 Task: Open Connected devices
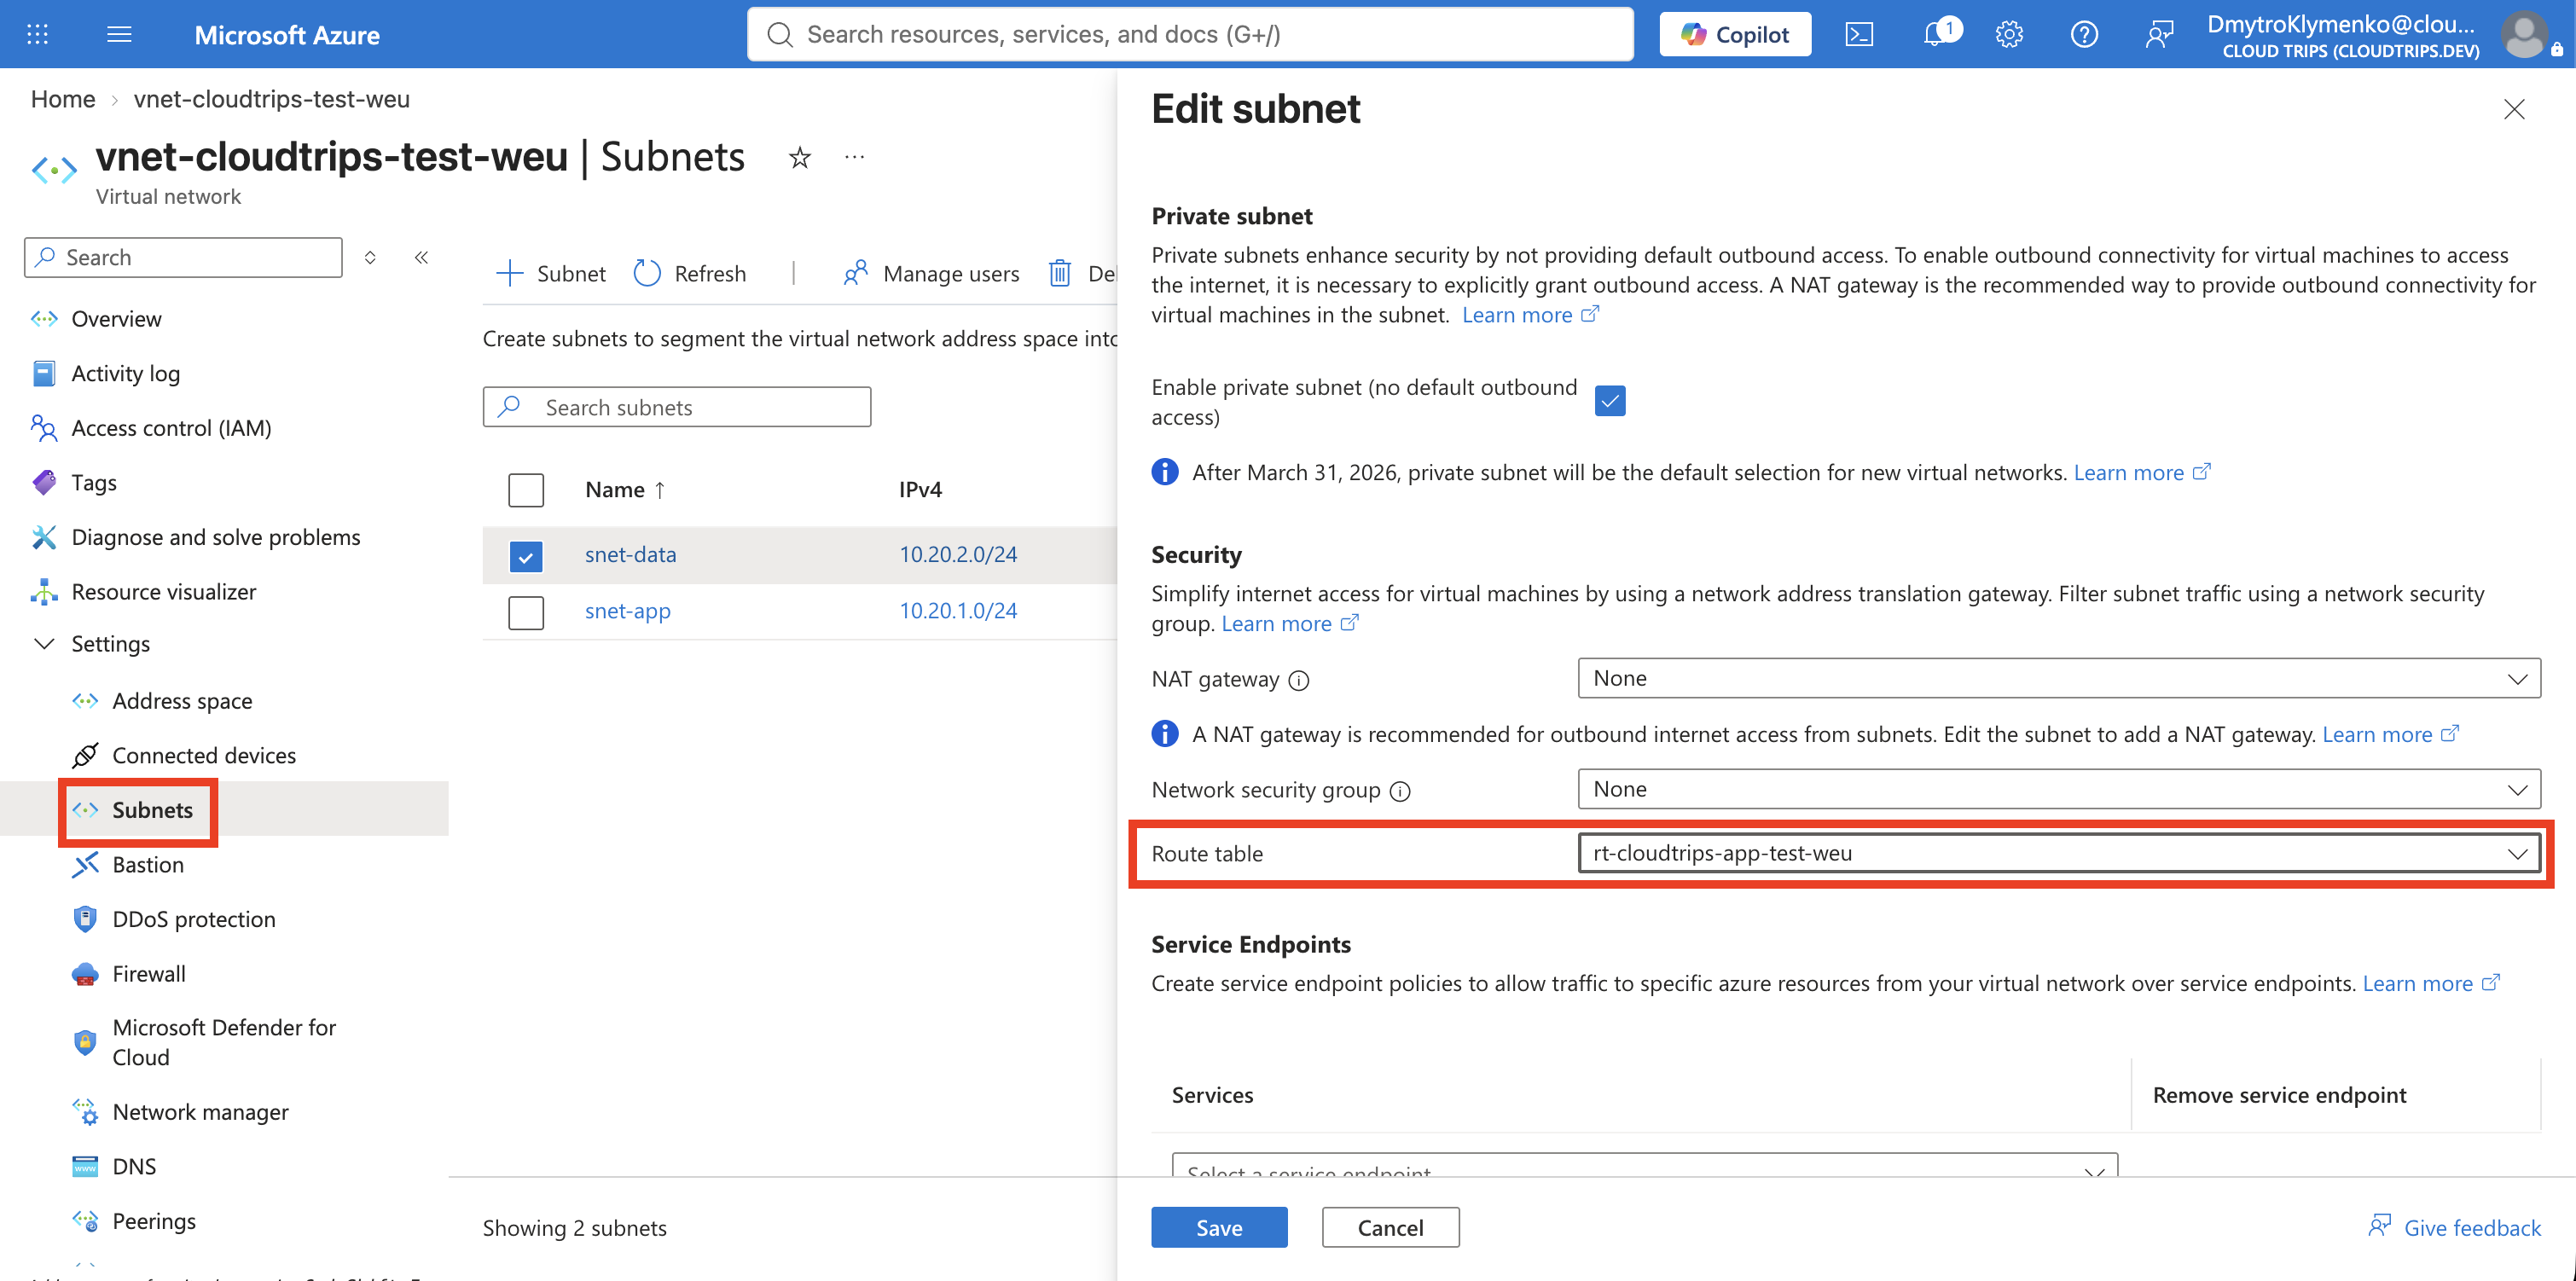click(x=204, y=756)
